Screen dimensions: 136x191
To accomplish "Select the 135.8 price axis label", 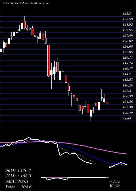I will pos(127,14).
